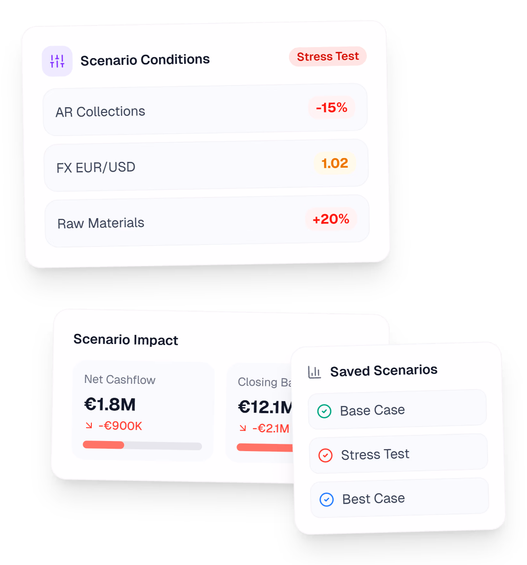
Task: Select the bar chart icon next to Saved Scenarios
Action: click(314, 371)
